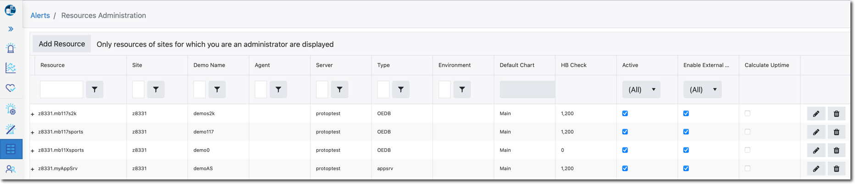The width and height of the screenshot is (855, 184).
Task: Delete the z8331.myAppSrv resource with trash icon
Action: pos(836,168)
